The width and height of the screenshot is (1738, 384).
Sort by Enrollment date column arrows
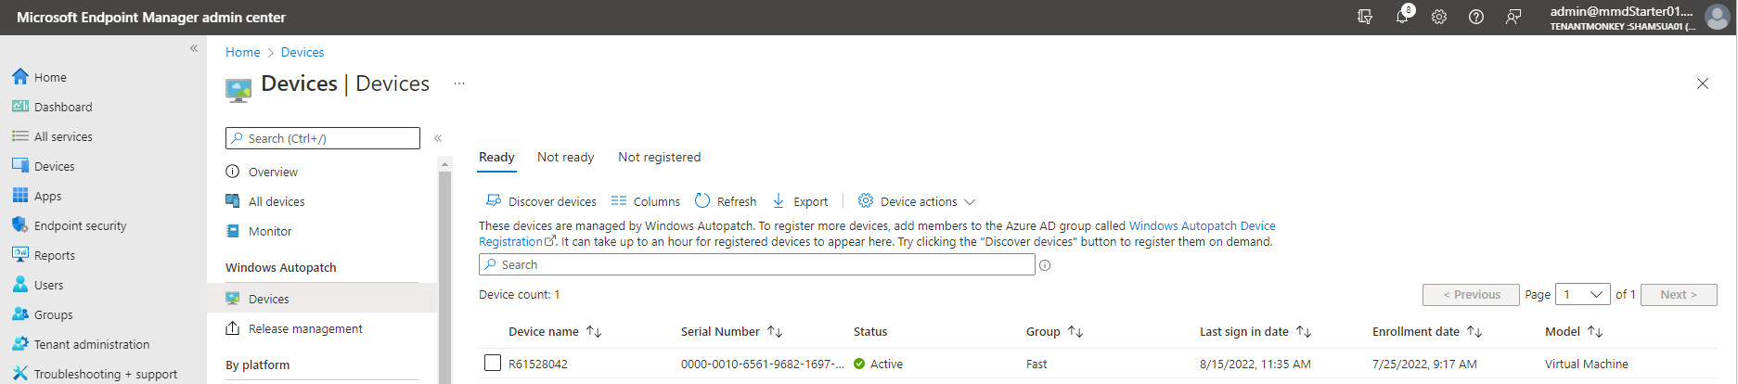tap(1474, 331)
